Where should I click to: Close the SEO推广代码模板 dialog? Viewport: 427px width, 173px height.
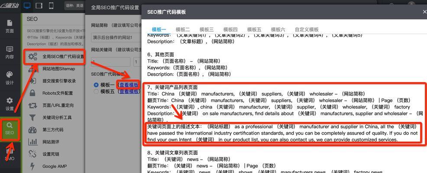(x=424, y=12)
